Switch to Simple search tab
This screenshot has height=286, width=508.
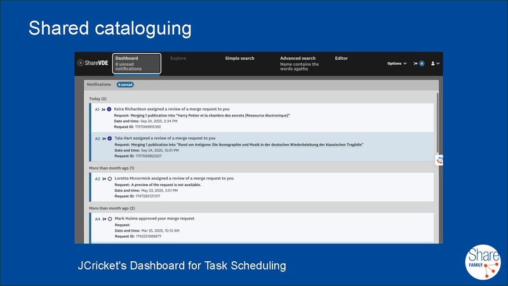tap(239, 58)
